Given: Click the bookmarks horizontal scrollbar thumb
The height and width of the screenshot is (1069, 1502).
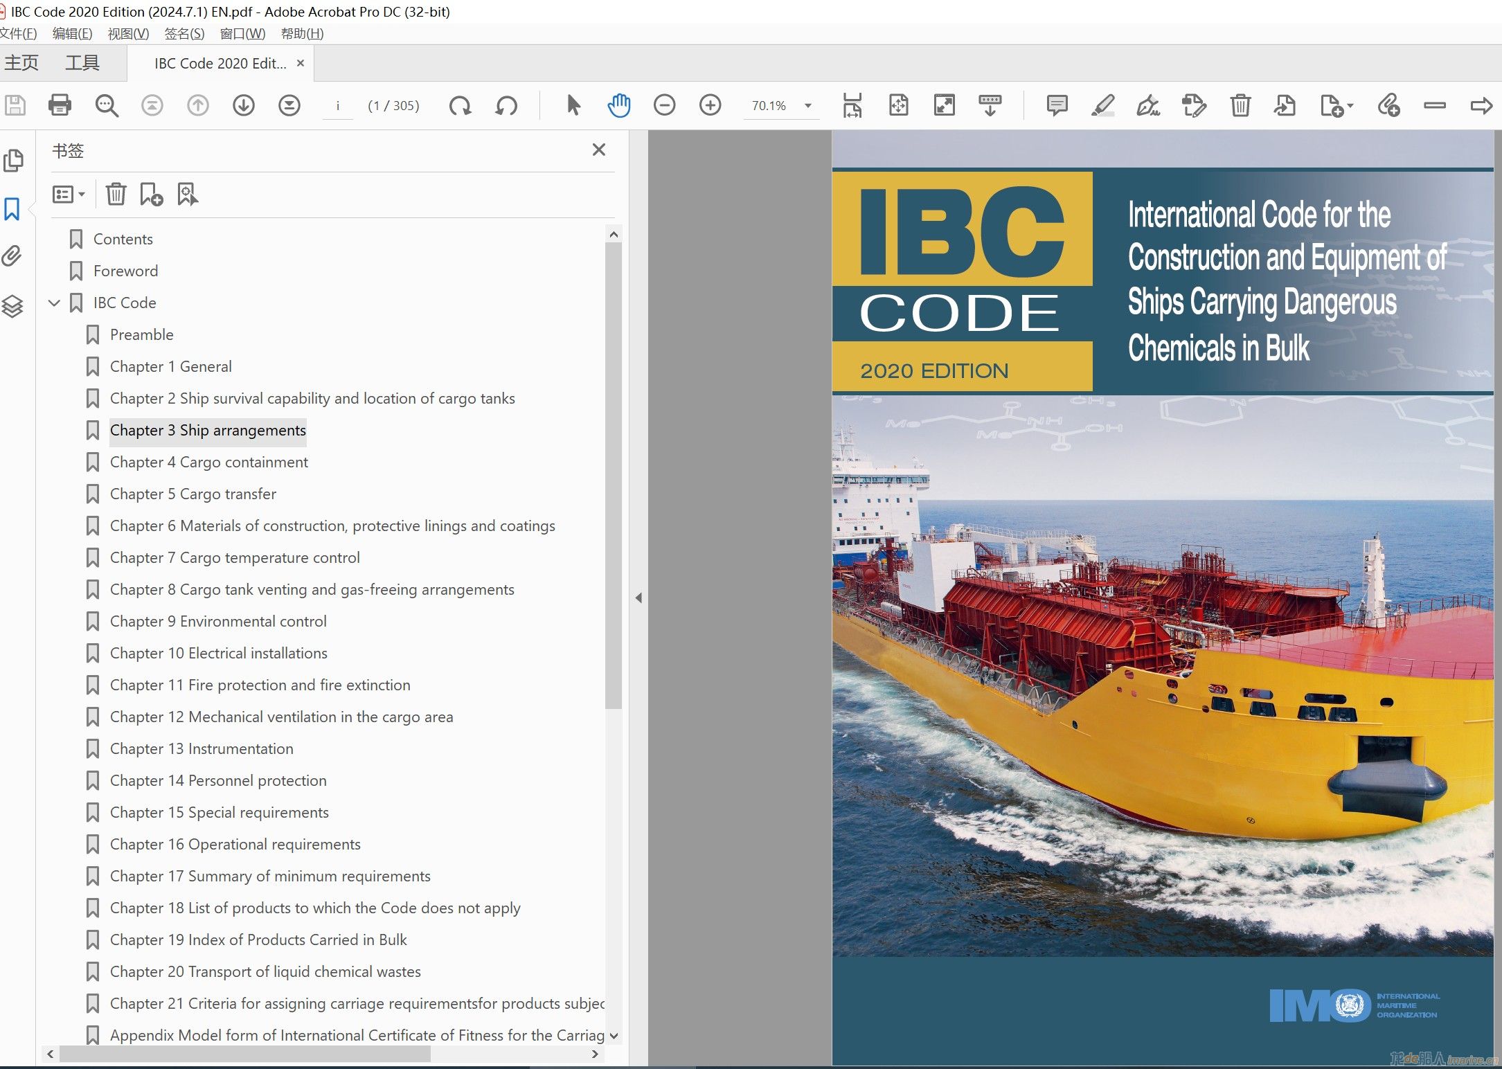Looking at the screenshot, I should 245,1054.
